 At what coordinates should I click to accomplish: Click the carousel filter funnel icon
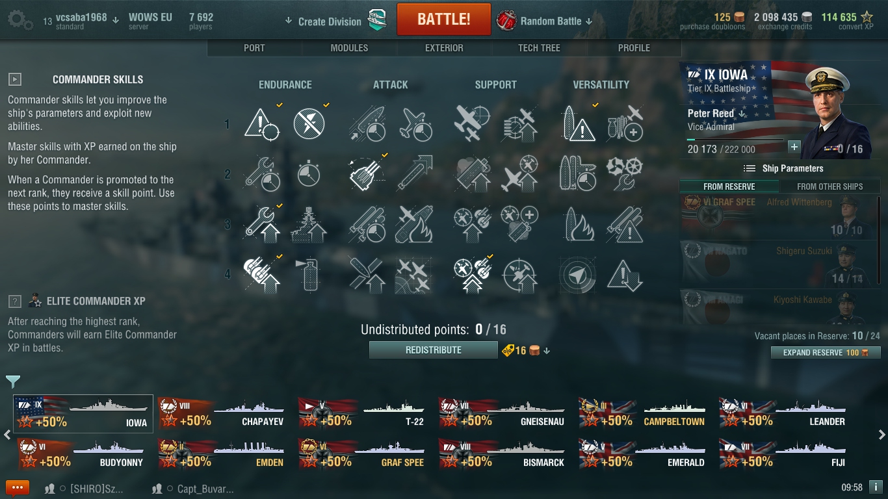[x=13, y=381]
